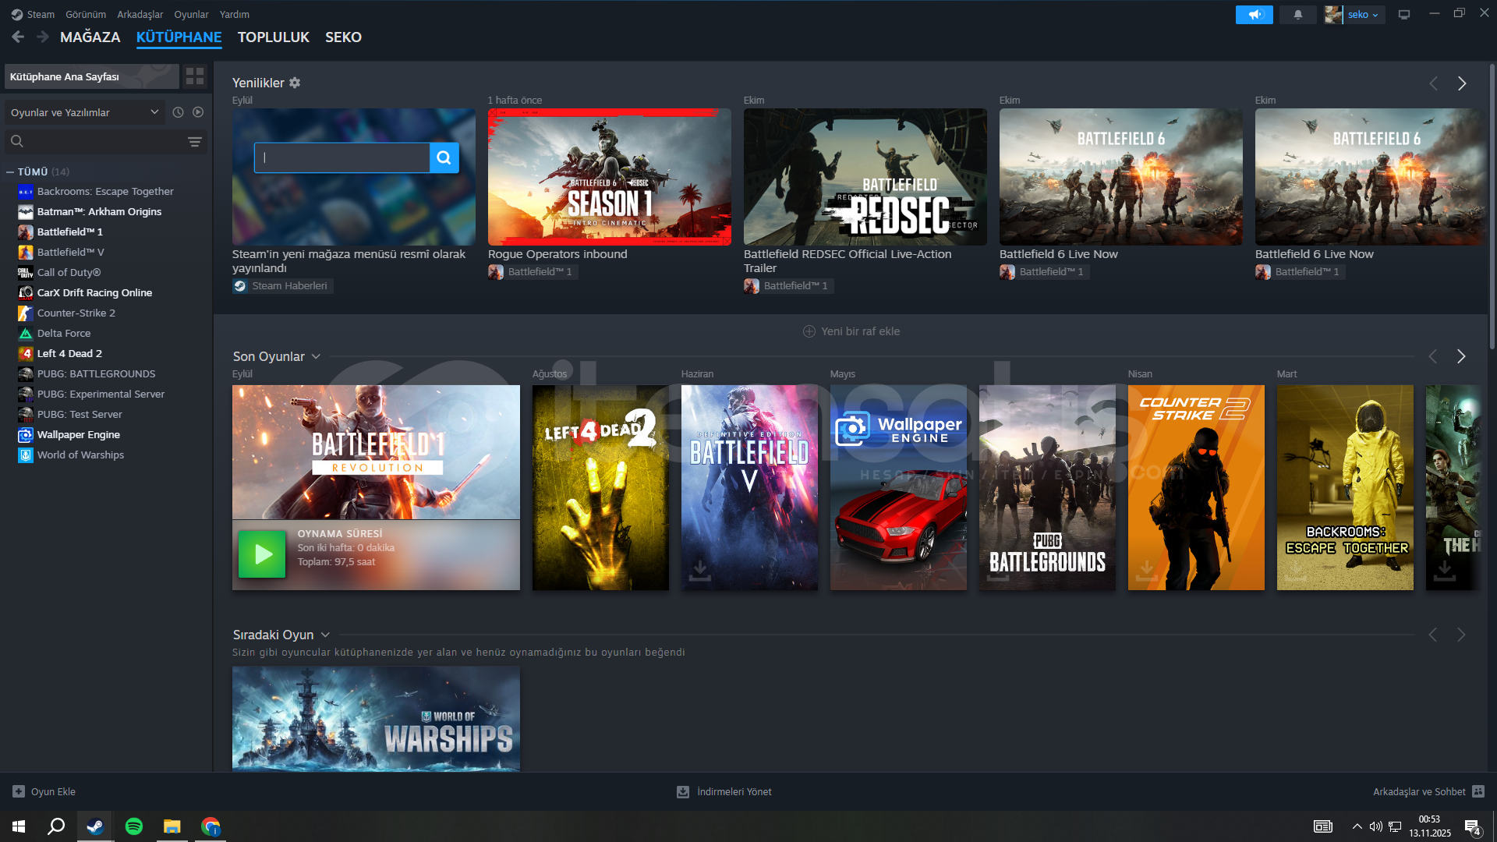Click the recent activity clock icon

(178, 112)
